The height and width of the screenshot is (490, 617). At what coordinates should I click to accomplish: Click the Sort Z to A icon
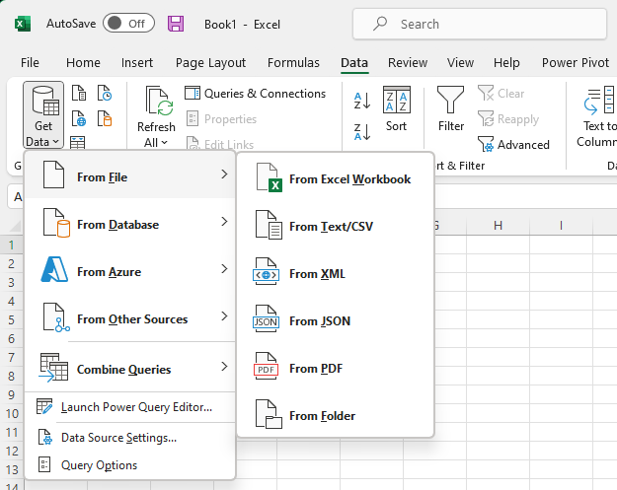tap(361, 131)
